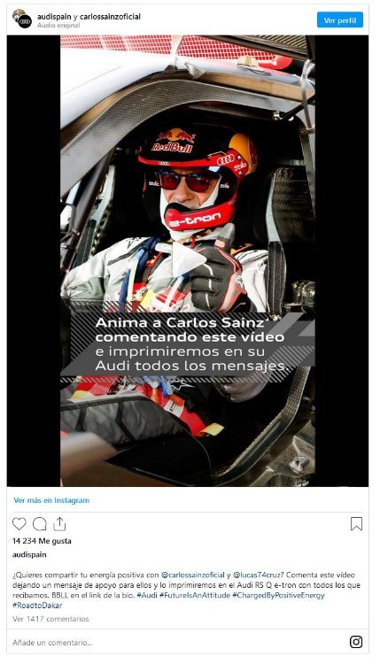Open carlossainzoficial username in header
The width and height of the screenshot is (380, 664).
point(110,17)
